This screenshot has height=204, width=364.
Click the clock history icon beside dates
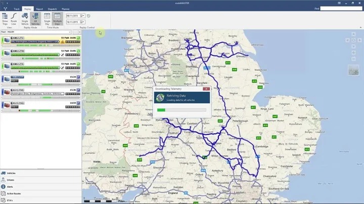(x=88, y=16)
